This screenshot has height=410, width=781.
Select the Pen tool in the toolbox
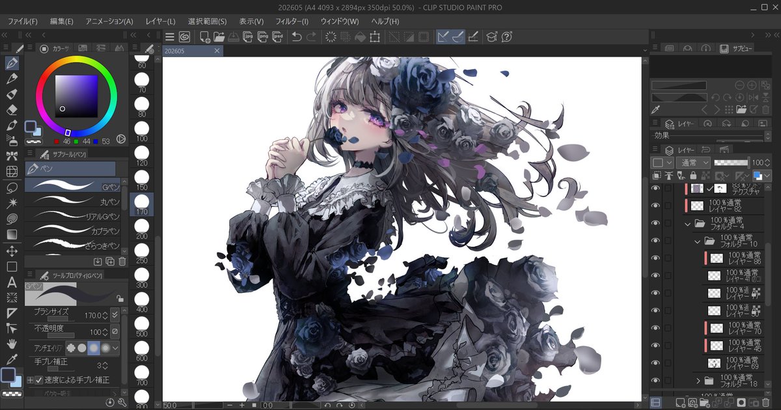click(x=12, y=64)
